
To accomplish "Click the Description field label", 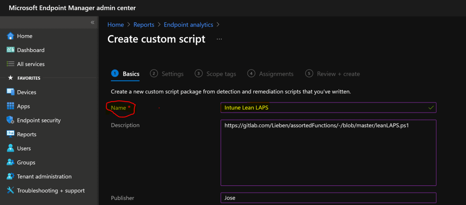I will [x=125, y=125].
